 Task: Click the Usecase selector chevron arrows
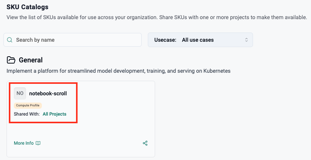[x=246, y=40]
